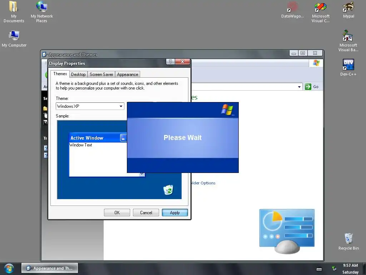Launch DataWagon desktop shortcut

tap(292, 10)
